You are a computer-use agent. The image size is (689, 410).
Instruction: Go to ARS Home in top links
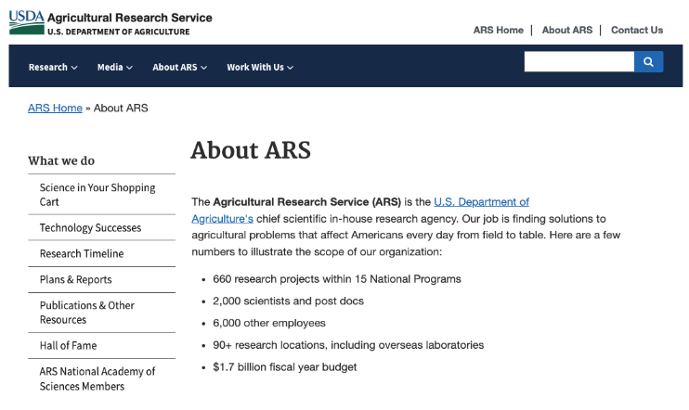tap(498, 30)
